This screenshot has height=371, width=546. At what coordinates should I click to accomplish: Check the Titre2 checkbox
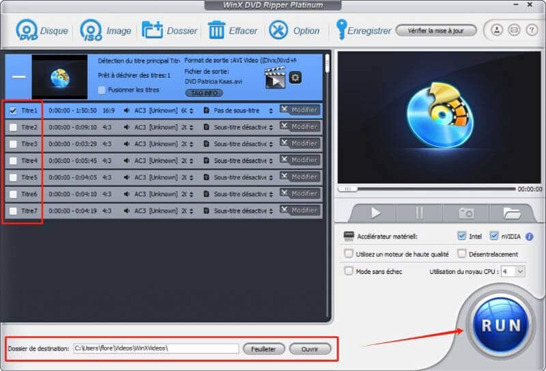point(13,128)
